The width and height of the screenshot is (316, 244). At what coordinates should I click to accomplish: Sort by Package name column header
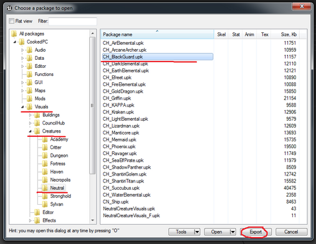click(157, 34)
